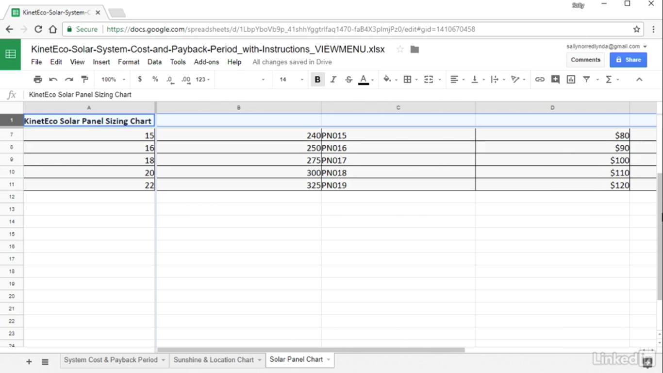The height and width of the screenshot is (373, 663).
Task: Open the Add-ons menu
Action: pyautogui.click(x=206, y=62)
